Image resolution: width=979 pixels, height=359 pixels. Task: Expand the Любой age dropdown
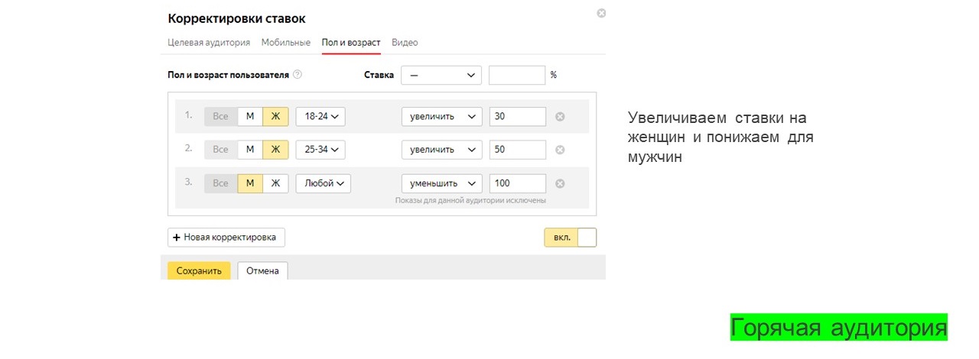(x=323, y=183)
